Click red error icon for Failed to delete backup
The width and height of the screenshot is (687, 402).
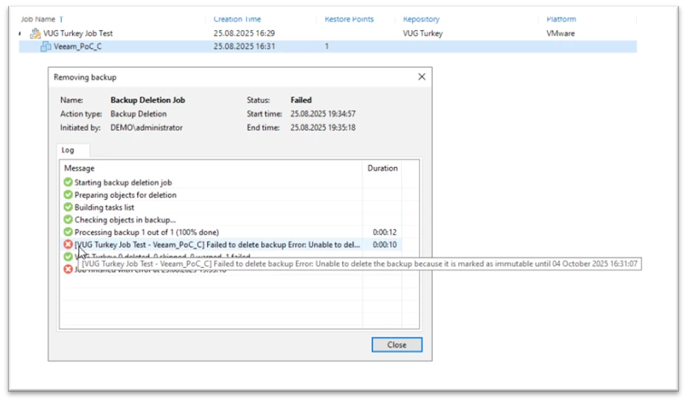click(68, 244)
